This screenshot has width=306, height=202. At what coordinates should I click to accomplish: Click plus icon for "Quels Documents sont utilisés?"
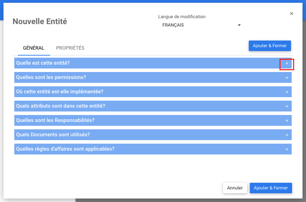tap(287, 135)
